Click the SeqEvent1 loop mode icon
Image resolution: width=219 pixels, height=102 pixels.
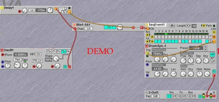click(172, 25)
